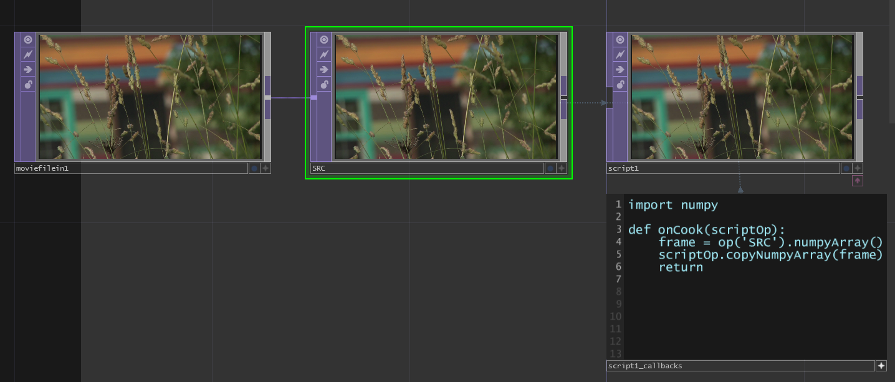Activate the script1_callbacks viewer with plus button

[x=881, y=366]
